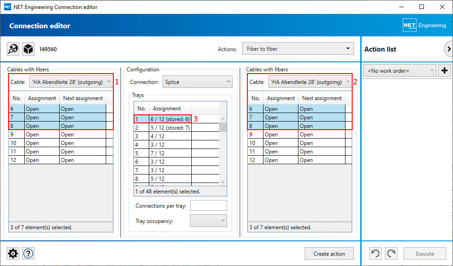Open settings via the gear icon
The height and width of the screenshot is (266, 453).
(x=13, y=253)
